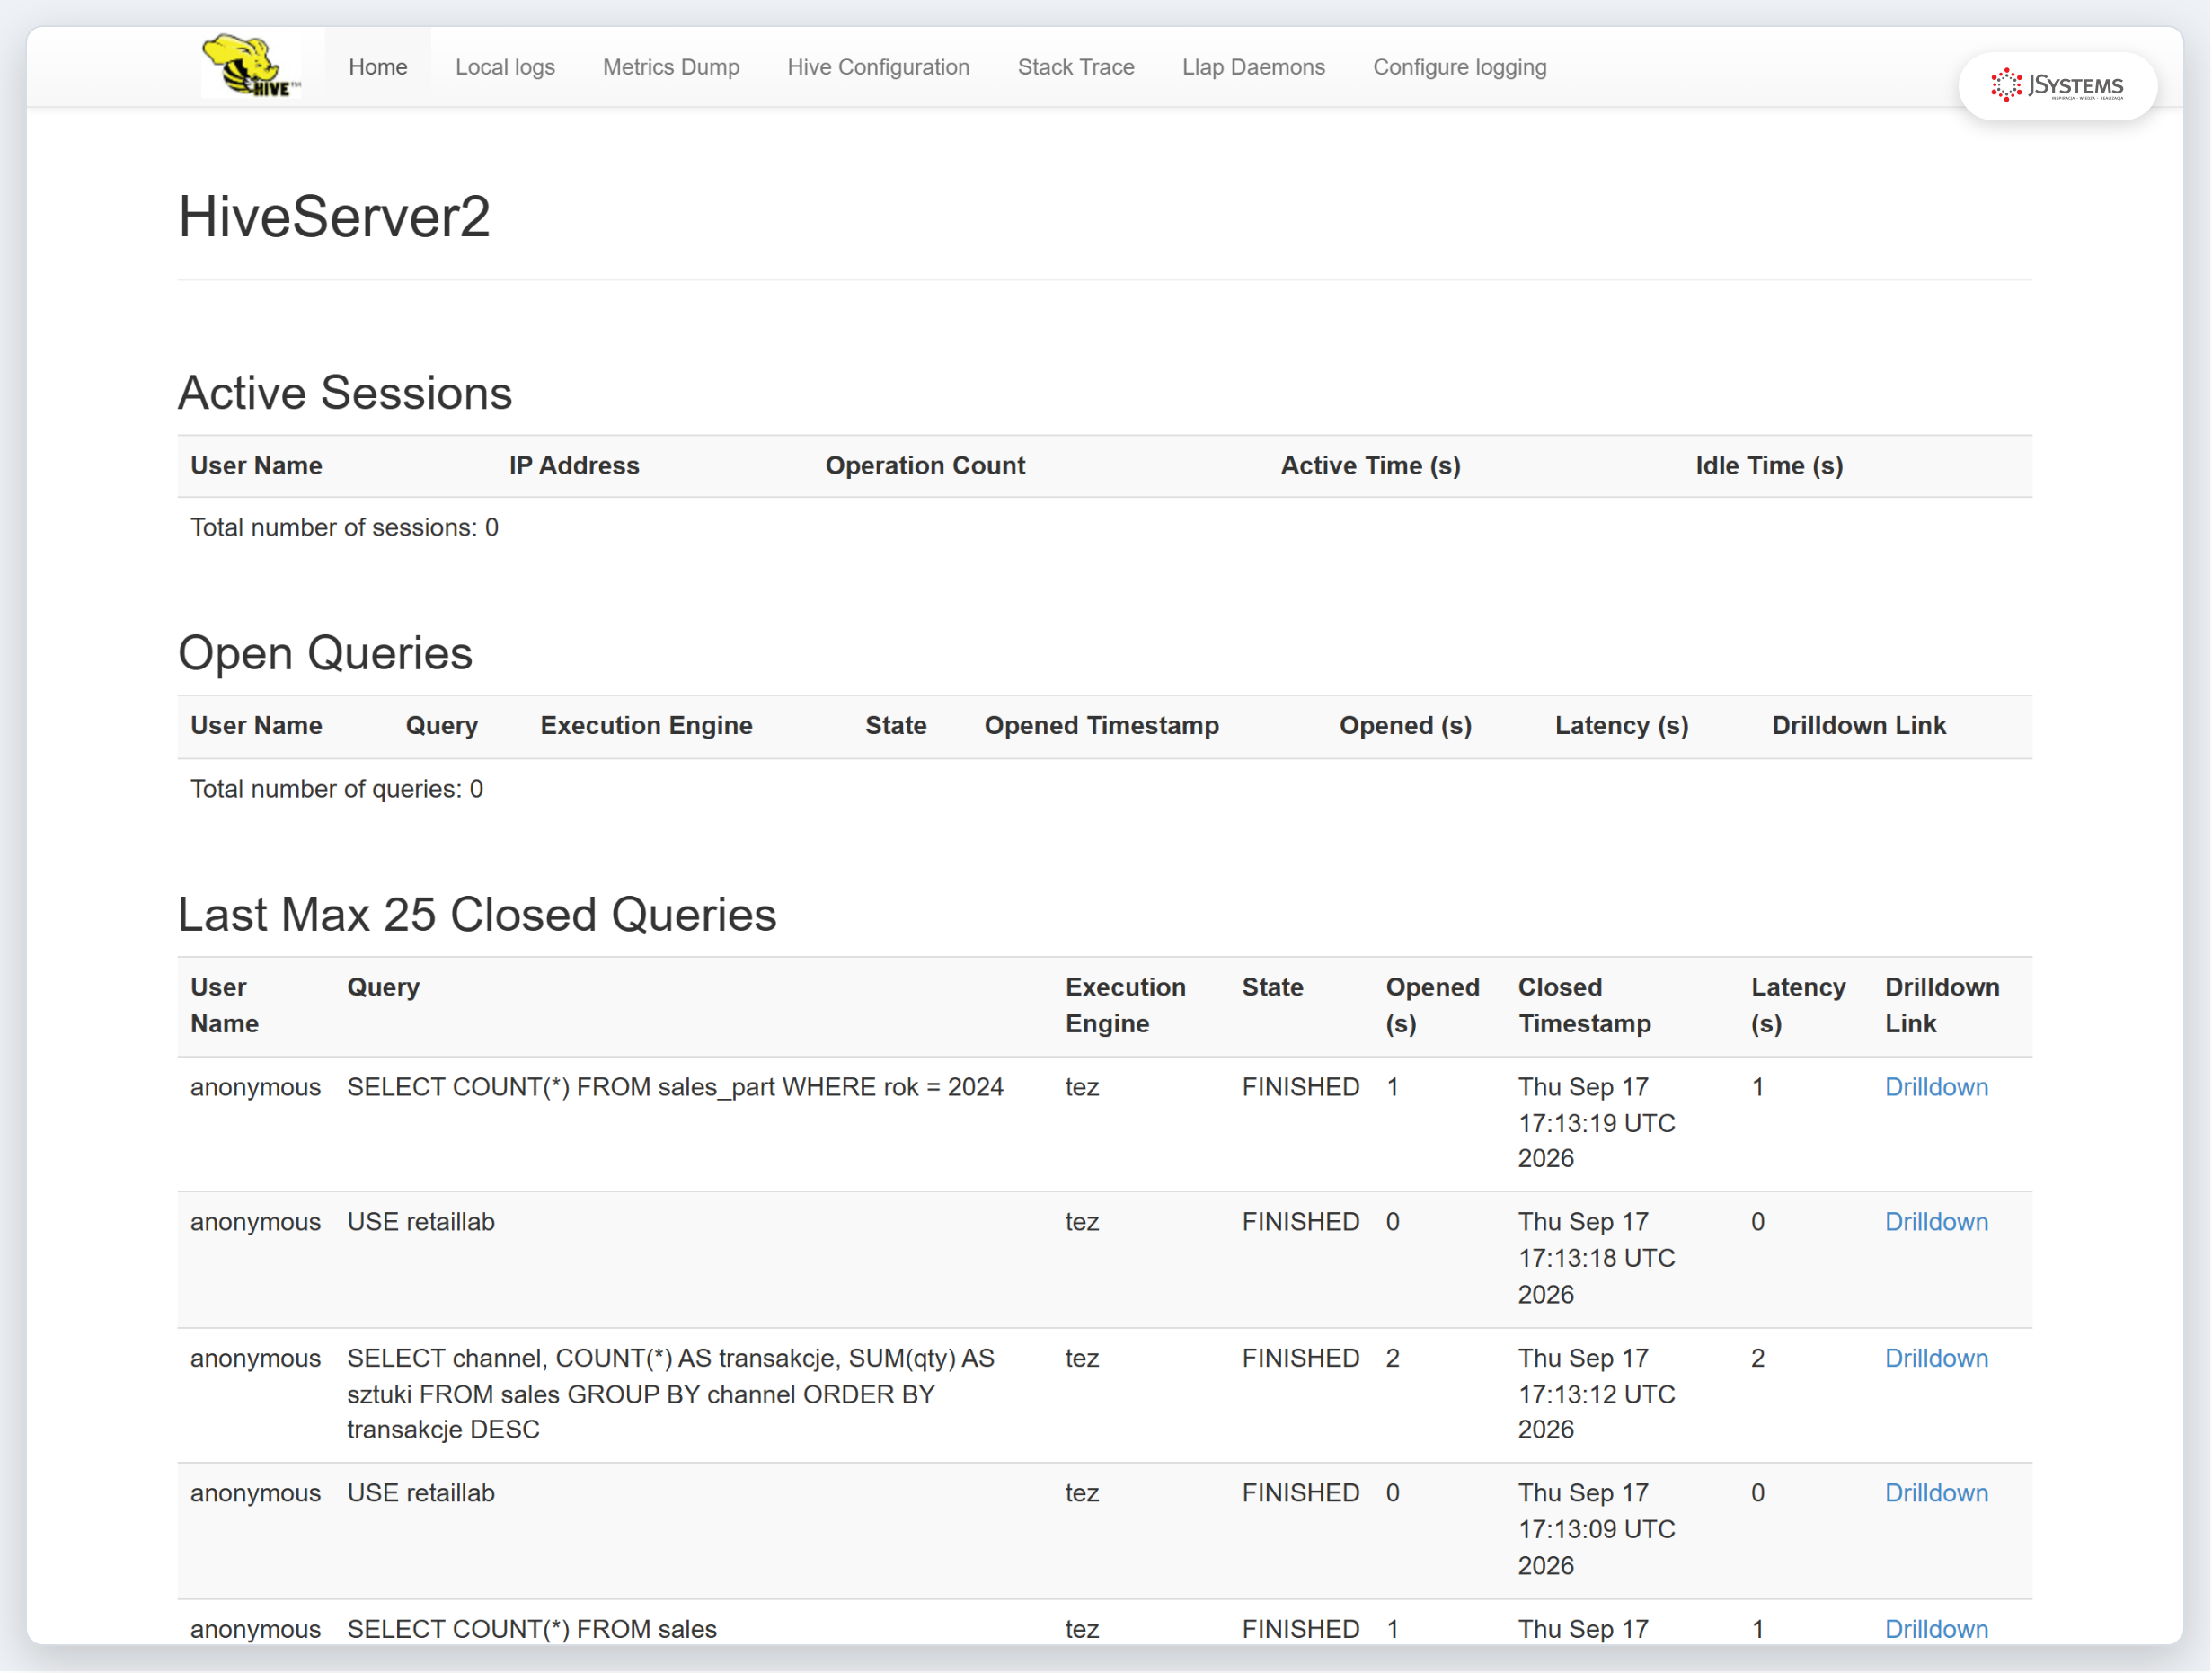Click the 'SELECT COUNT(*) FROM sales' query text
Screen dimensions: 2212x1673
(532, 1629)
